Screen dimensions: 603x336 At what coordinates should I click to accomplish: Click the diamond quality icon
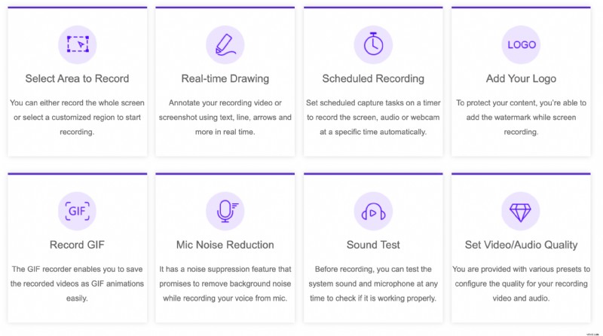[x=521, y=211]
